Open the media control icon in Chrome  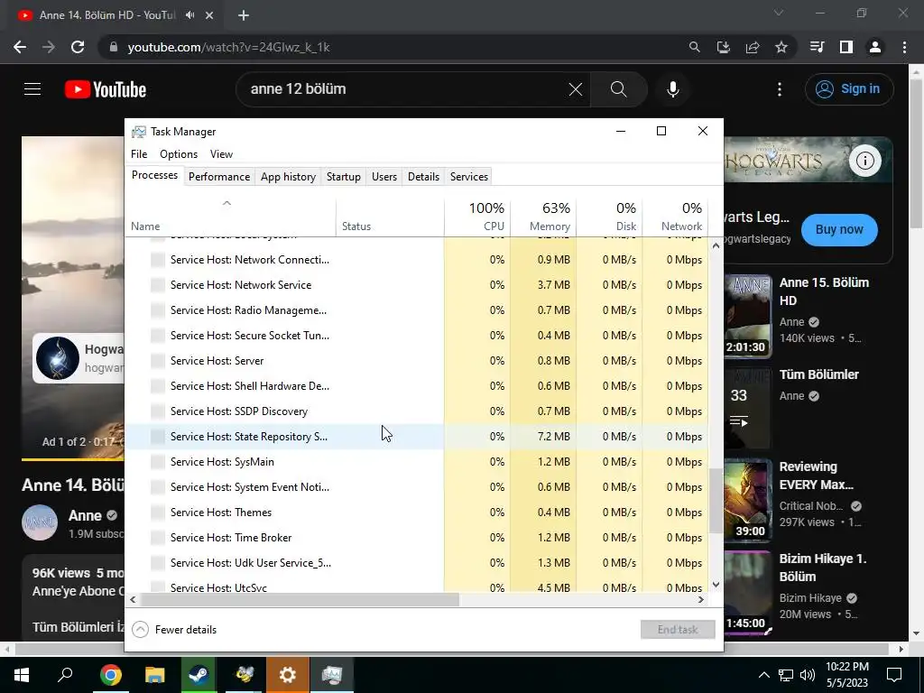(817, 47)
